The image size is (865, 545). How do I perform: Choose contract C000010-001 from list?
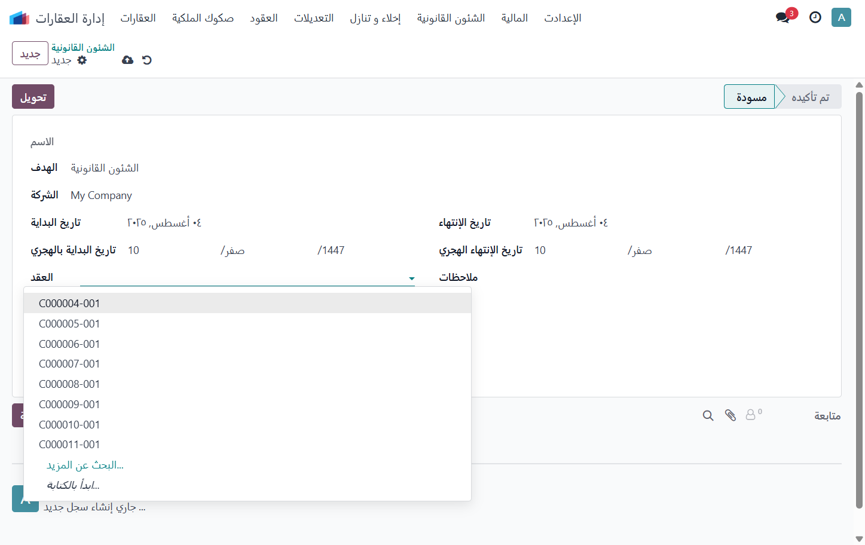pyautogui.click(x=247, y=424)
